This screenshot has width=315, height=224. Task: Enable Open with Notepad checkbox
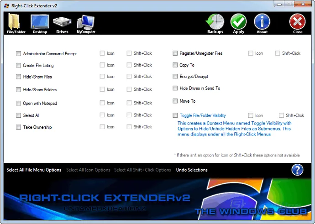point(18,104)
